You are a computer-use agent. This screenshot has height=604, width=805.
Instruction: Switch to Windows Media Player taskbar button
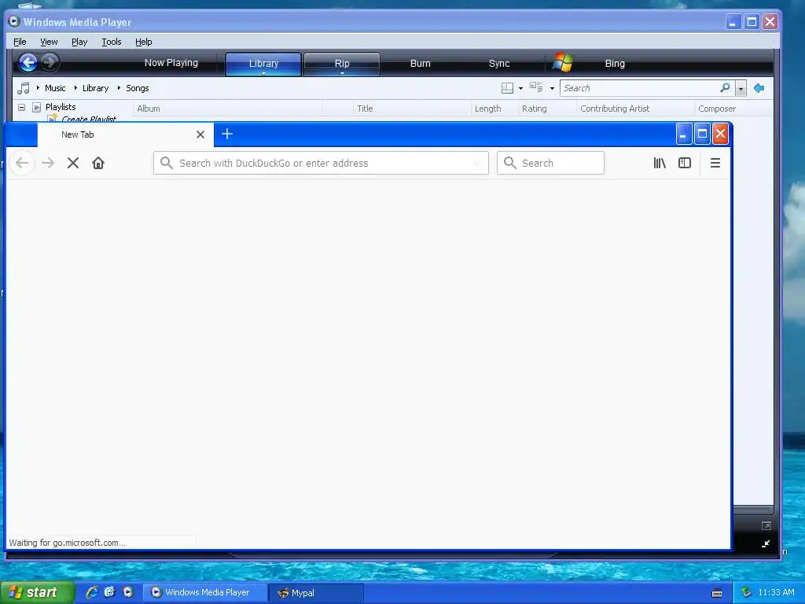click(204, 592)
